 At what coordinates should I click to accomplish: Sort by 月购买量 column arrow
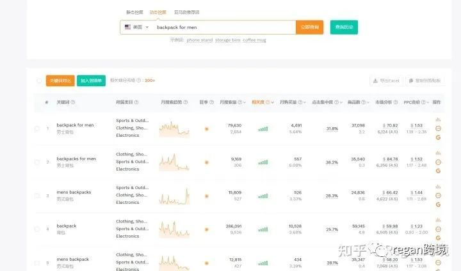click(x=305, y=102)
